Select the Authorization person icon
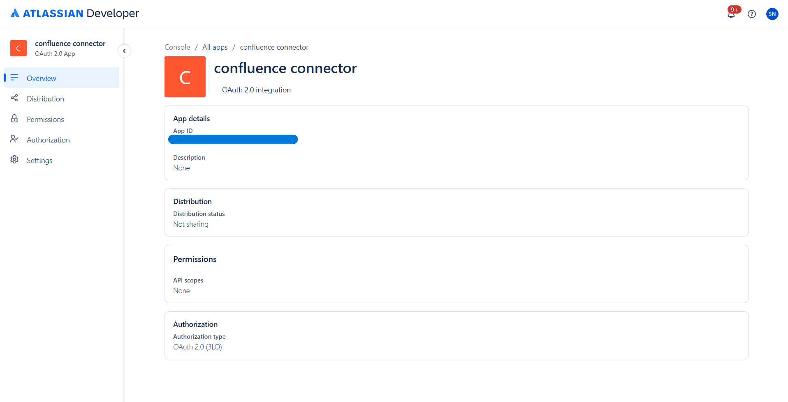The width and height of the screenshot is (788, 402). [x=15, y=139]
